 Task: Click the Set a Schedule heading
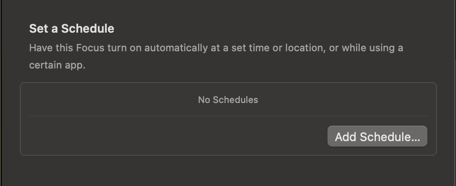click(71, 29)
